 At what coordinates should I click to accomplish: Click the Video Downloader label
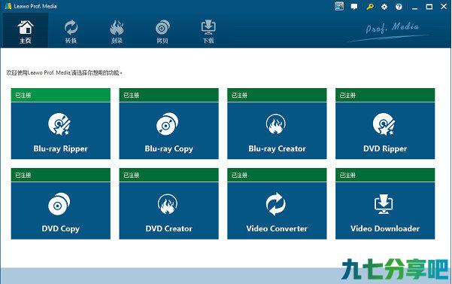click(385, 228)
